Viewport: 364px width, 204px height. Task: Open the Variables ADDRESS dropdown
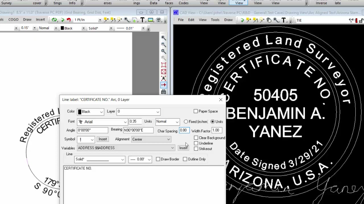[126, 148]
